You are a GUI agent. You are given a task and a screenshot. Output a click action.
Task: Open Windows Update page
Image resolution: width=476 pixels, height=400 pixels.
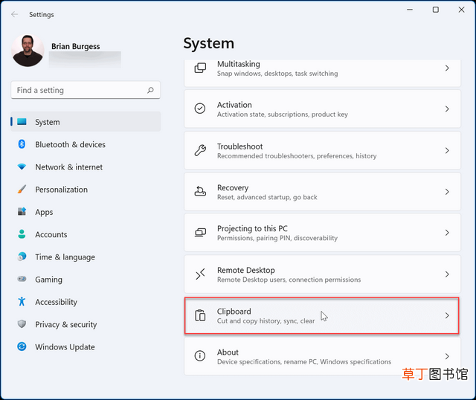(86, 346)
